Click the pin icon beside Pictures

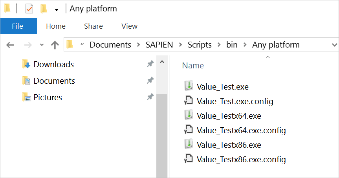(150, 97)
